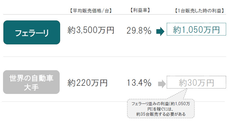This screenshot has width=232, height=124.
Task: Select the teal フェラーリ label box
Action: (32, 32)
